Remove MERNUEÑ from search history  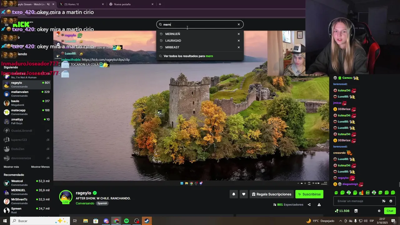[x=239, y=34]
